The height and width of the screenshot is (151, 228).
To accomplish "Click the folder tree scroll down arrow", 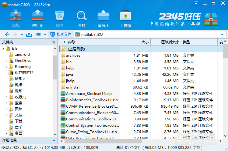I will (55, 134).
